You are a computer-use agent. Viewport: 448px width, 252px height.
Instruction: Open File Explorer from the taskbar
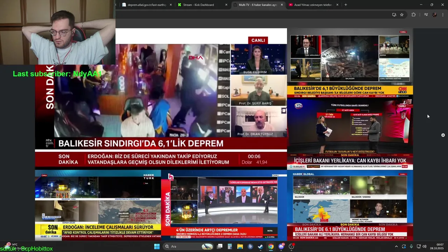click(240, 246)
